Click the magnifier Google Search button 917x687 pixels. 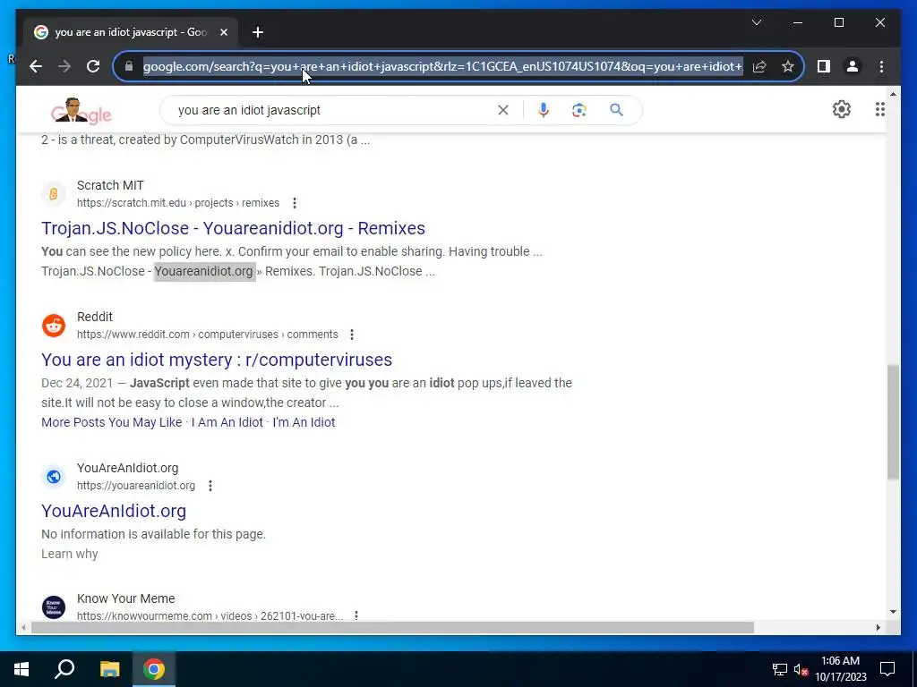tap(616, 110)
